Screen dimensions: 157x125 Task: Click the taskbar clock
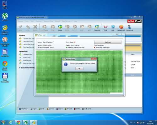point(150,122)
